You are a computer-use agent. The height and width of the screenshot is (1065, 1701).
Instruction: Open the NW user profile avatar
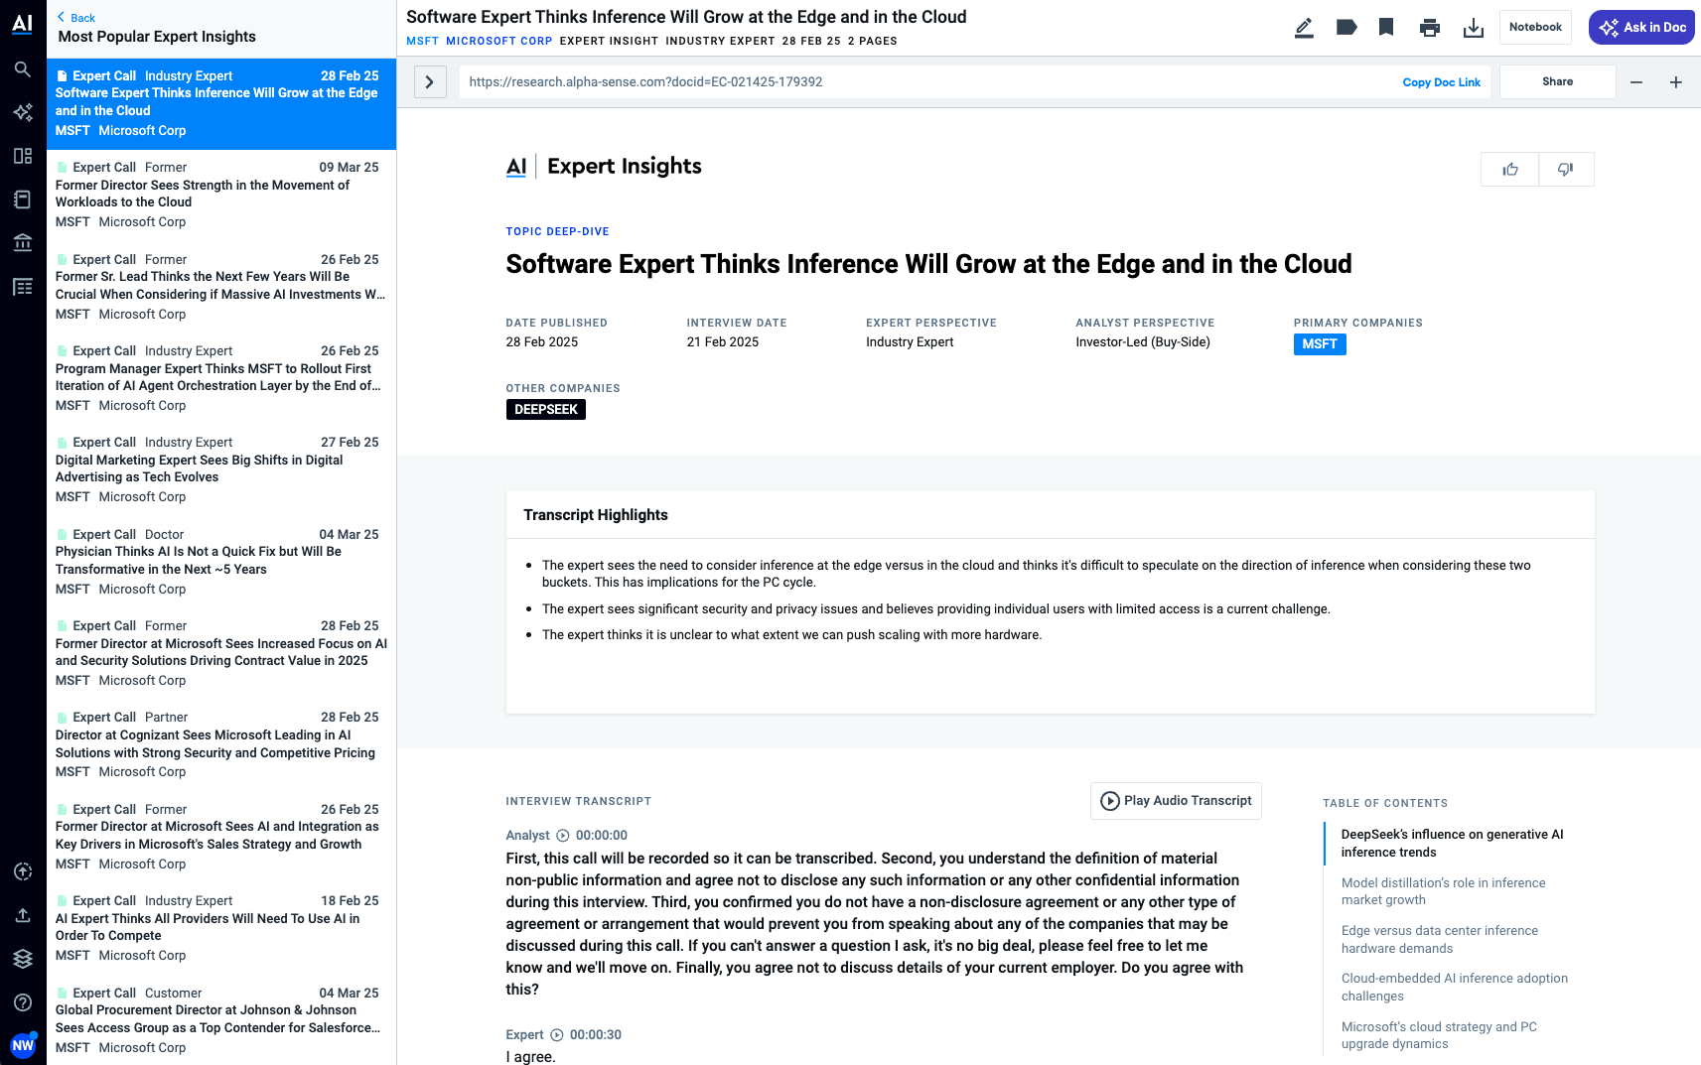[x=23, y=1045]
